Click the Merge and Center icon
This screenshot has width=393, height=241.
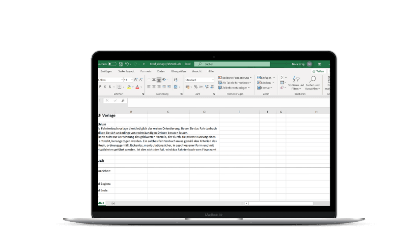(176, 87)
